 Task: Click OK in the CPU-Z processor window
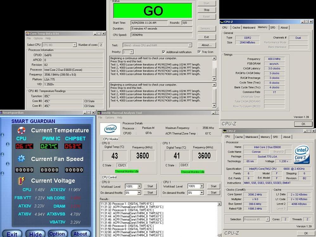(x=306, y=234)
